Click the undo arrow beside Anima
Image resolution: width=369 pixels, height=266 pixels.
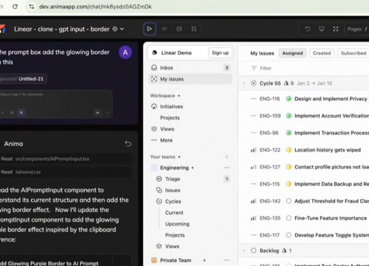[128, 144]
